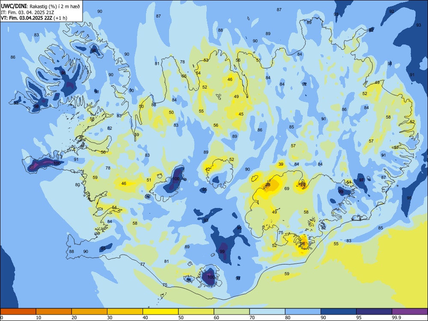The image size is (428, 321).
Task: Click the '99.9' legend scale label
Action: [x=396, y=318]
